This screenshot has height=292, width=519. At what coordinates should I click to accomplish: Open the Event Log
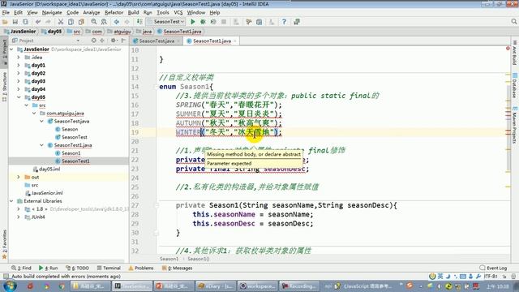(x=493, y=268)
